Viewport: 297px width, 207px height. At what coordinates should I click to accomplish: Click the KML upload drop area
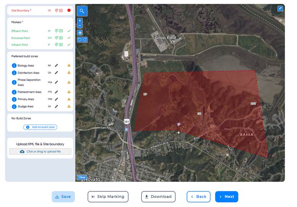pyautogui.click(x=40, y=151)
